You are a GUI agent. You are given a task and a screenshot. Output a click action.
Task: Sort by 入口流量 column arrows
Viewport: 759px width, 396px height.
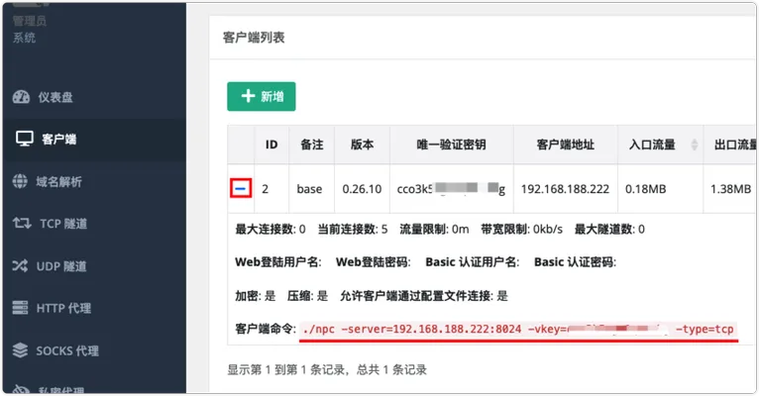point(695,145)
